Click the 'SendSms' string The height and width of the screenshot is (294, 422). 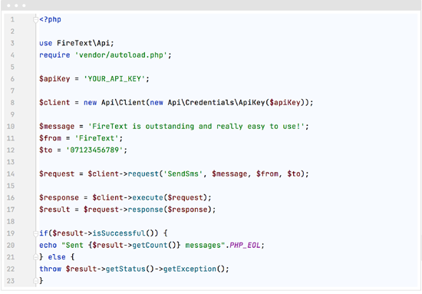pos(183,174)
